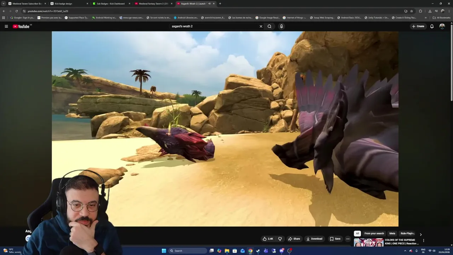Clear the search box with X

pyautogui.click(x=261, y=26)
